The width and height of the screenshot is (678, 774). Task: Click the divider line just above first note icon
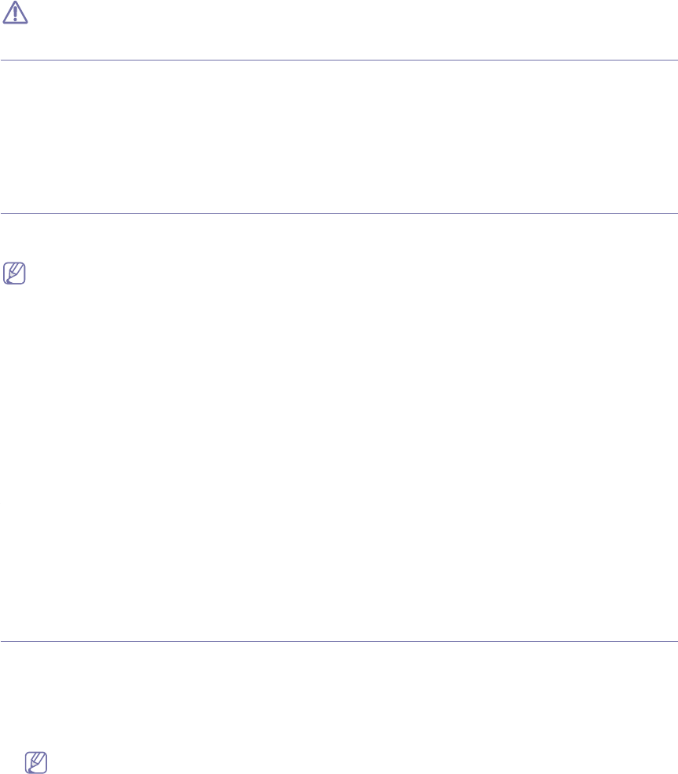click(x=339, y=213)
